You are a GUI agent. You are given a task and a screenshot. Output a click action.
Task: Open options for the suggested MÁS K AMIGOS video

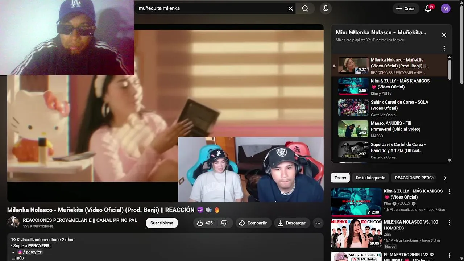tap(449, 192)
